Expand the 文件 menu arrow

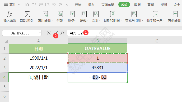pyautogui.click(x=19, y=5)
